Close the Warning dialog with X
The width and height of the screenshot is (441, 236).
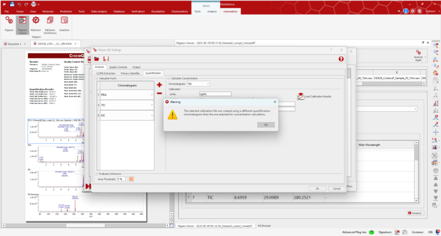tap(275, 102)
